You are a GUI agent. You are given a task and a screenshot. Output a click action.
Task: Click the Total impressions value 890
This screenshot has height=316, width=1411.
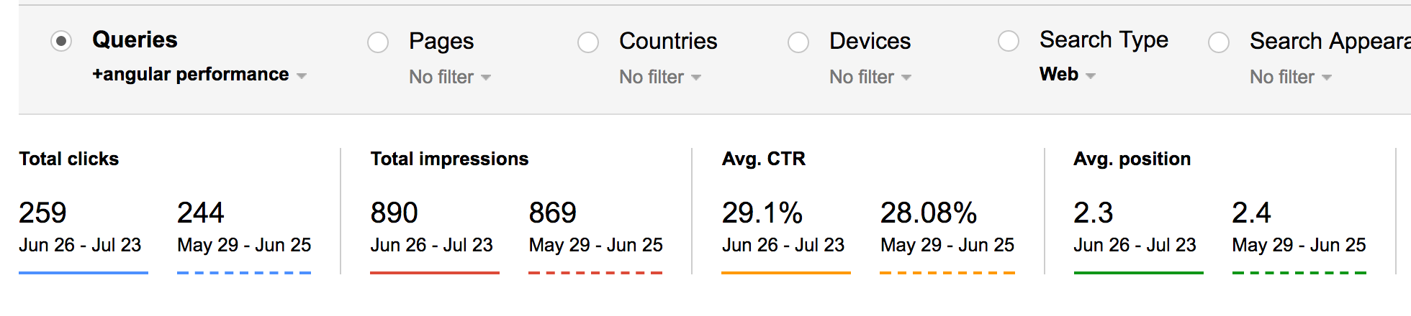pos(395,213)
